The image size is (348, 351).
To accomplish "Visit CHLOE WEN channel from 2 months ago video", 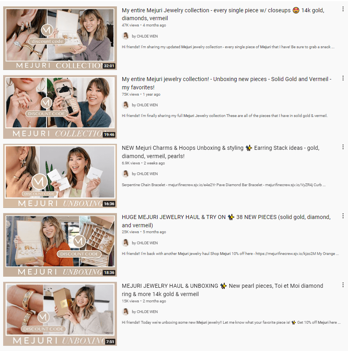I will (x=145, y=311).
